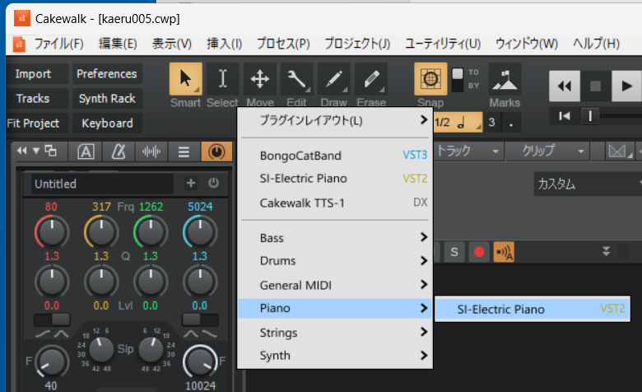Add ProChannel module with plus icon
Viewport: 642px width, 392px height.
point(191,183)
